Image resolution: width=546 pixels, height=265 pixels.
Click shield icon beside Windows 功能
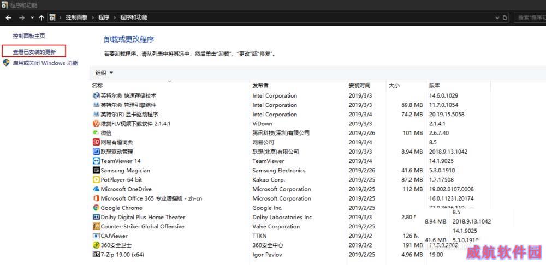tap(6, 63)
